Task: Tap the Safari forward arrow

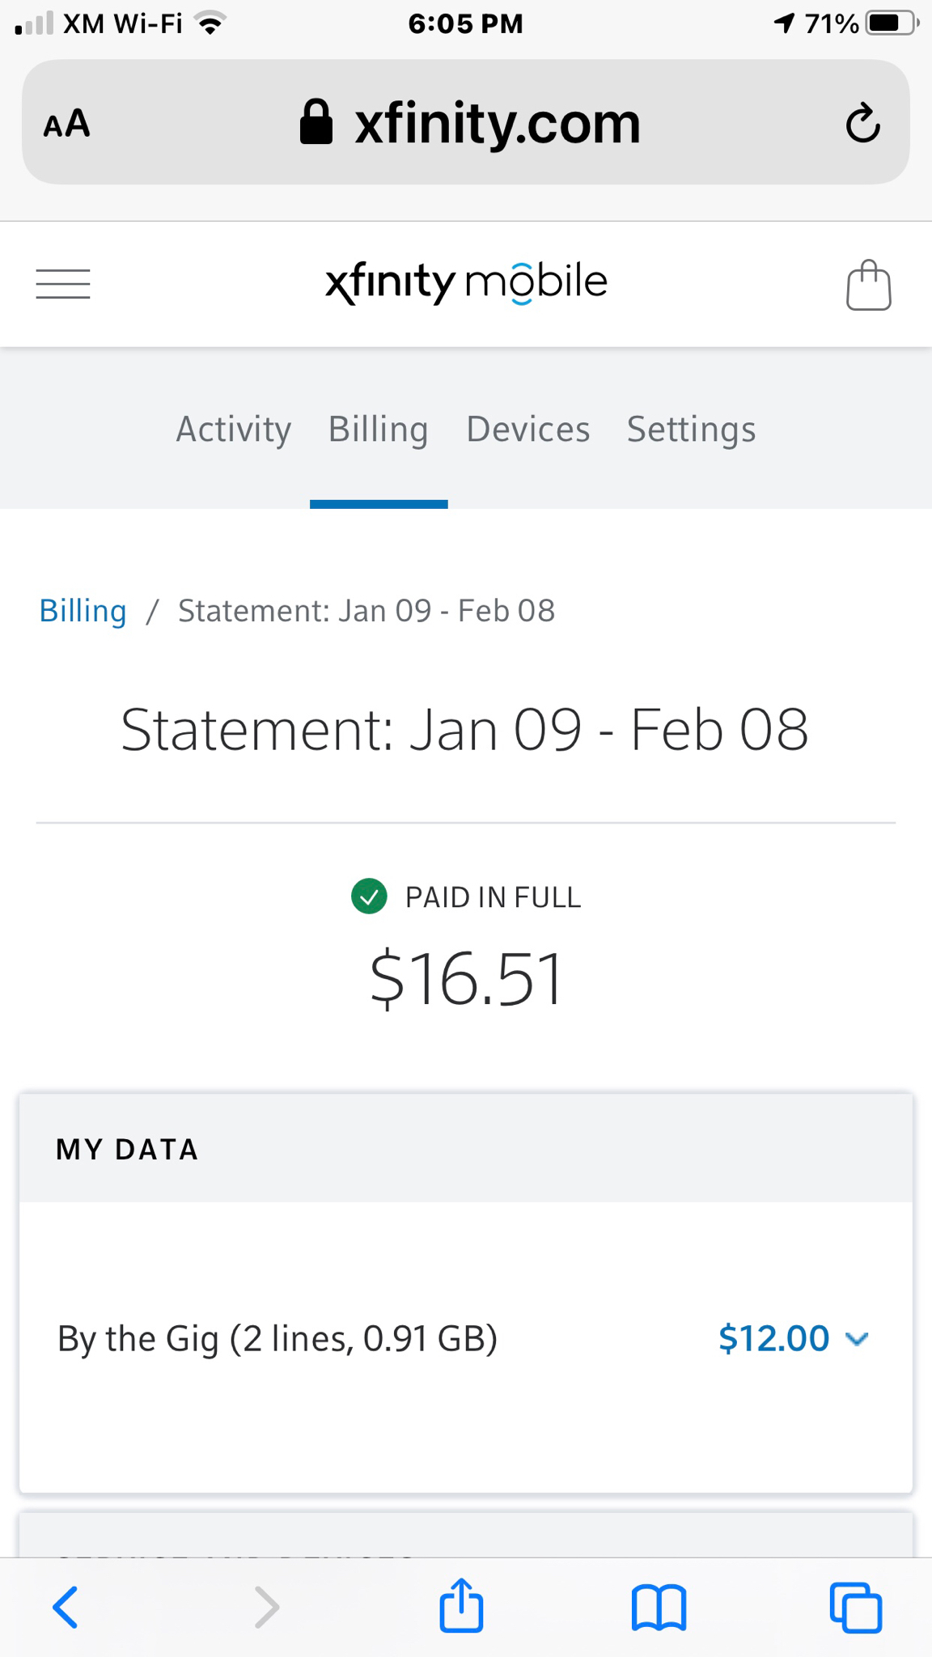Action: 266,1607
